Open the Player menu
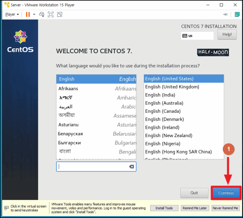Image resolution: width=243 pixels, height=218 pixels. 12,15
